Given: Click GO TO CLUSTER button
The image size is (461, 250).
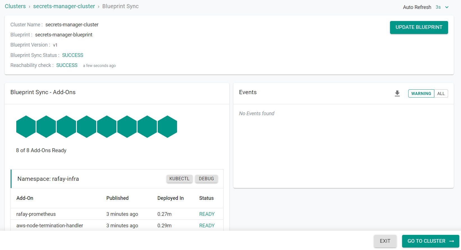Looking at the screenshot, I should coord(430,241).
